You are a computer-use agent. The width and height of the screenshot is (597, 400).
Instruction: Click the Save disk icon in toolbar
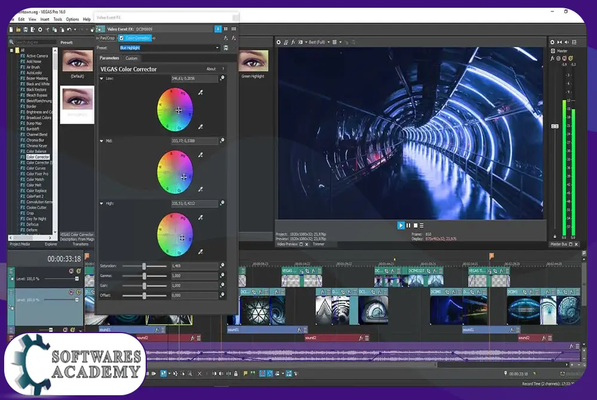[26, 29]
